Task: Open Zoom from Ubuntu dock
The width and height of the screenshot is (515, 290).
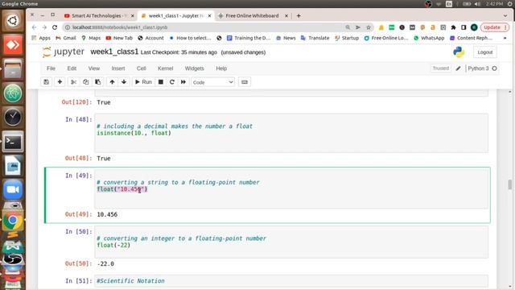Action: (13, 190)
